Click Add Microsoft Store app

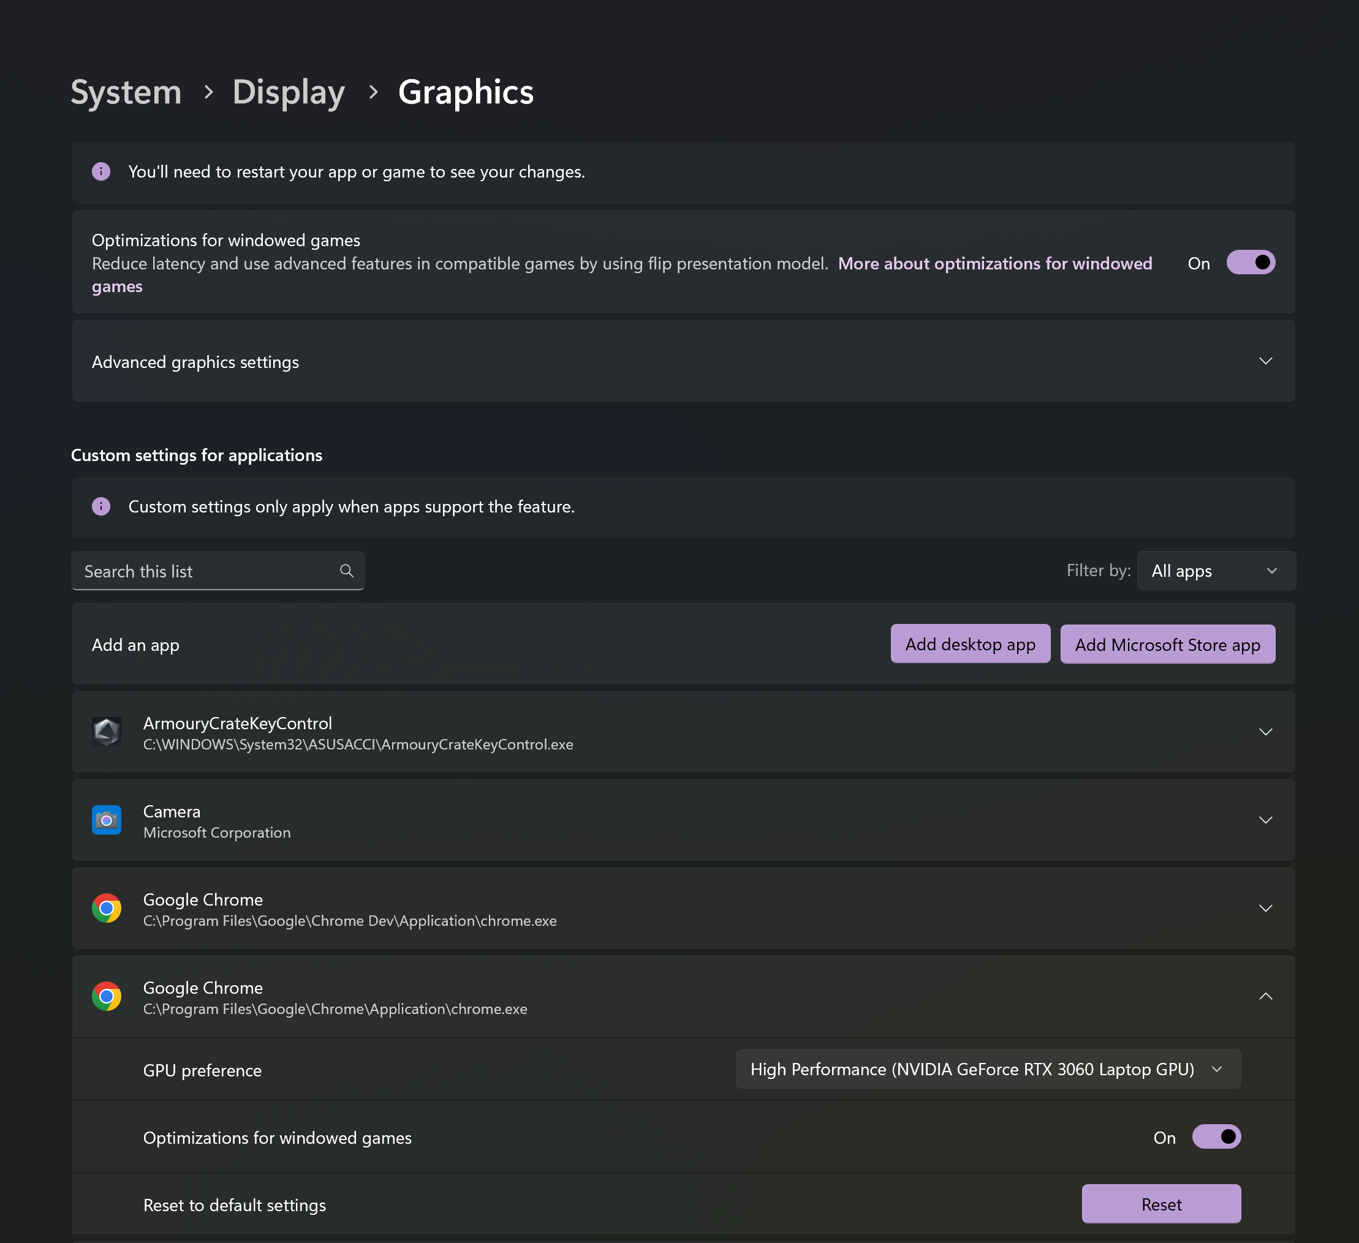[x=1168, y=644]
